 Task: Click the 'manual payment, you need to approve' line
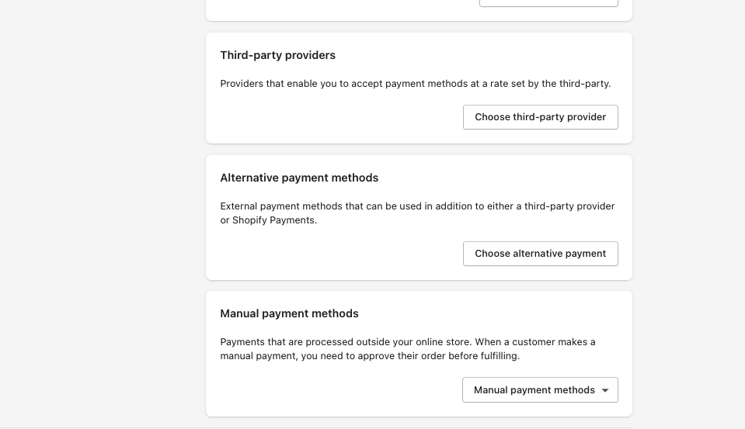pos(370,356)
